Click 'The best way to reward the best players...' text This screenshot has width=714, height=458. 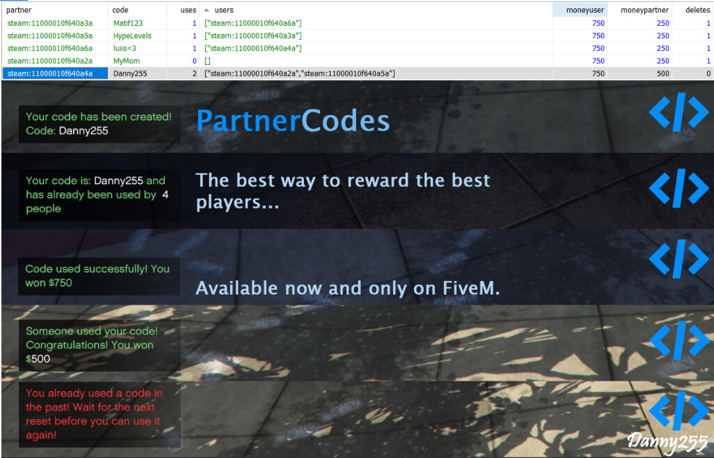[x=343, y=191]
